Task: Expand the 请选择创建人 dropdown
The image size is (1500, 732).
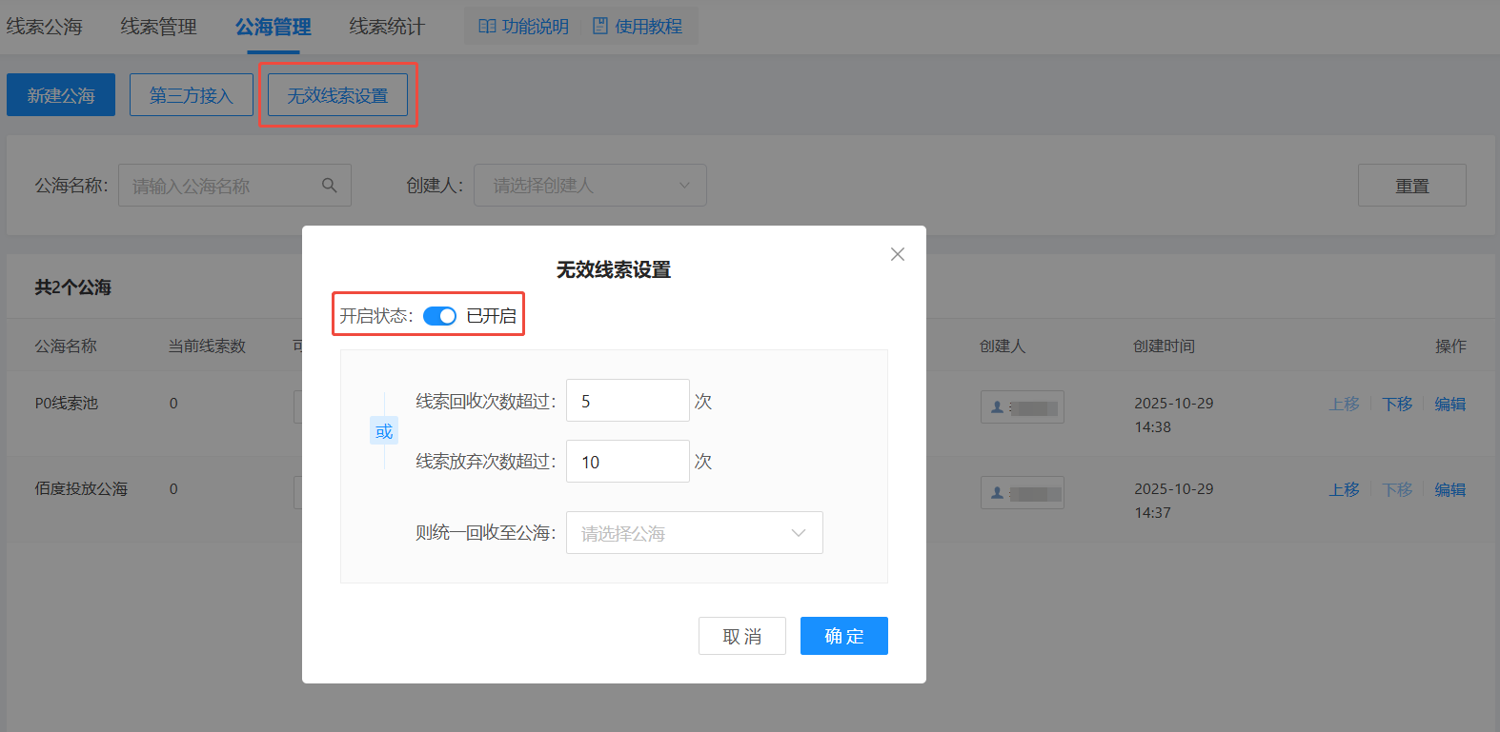Action: pyautogui.click(x=590, y=186)
